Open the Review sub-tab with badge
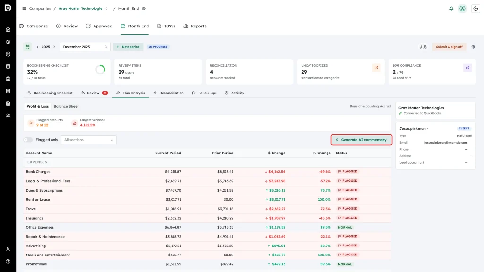484x272 pixels. [94, 93]
